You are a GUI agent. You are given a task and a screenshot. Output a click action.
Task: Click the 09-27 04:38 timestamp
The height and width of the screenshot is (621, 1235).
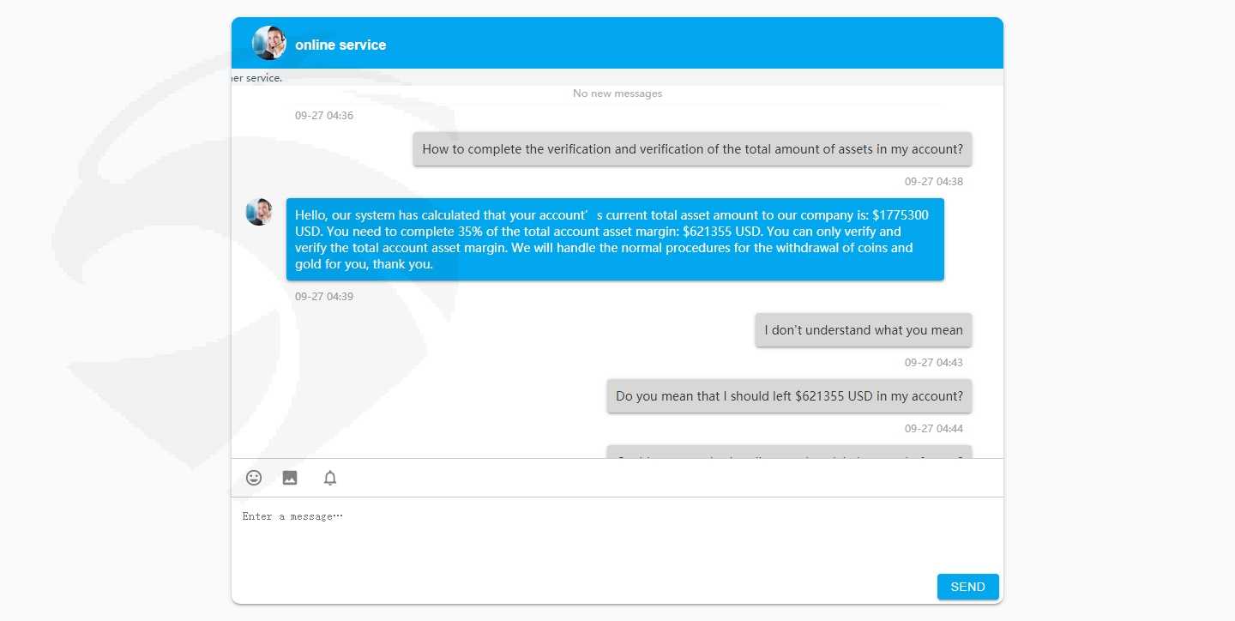click(934, 182)
